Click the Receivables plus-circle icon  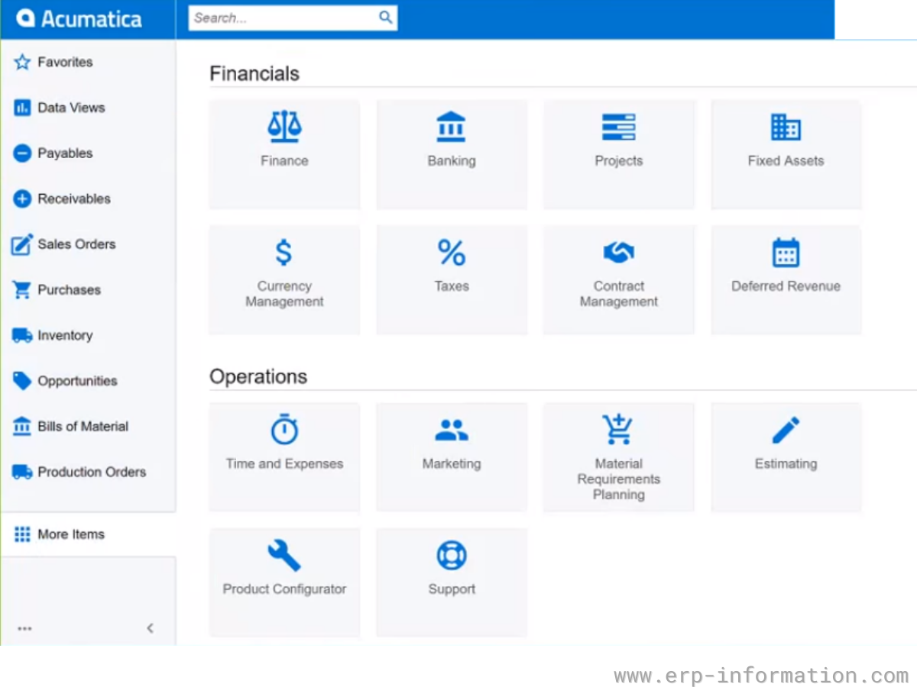pos(22,199)
